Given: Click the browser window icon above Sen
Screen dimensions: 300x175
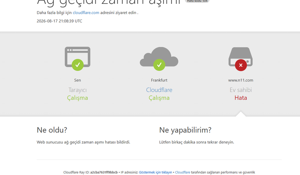Looking at the screenshot, I should point(77,57).
